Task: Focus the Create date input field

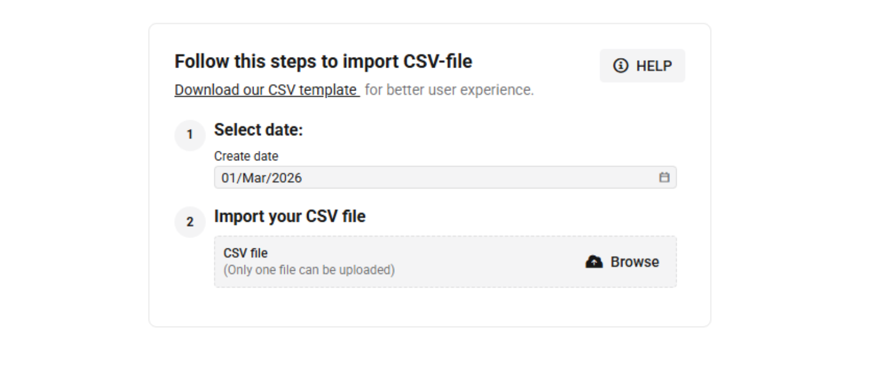Action: pyautogui.click(x=435, y=178)
